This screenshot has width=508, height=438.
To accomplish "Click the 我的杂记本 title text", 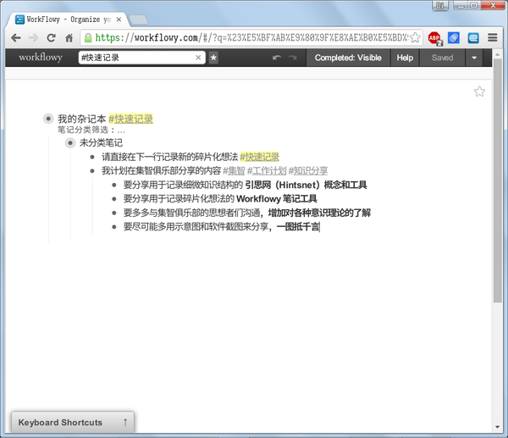I will click(x=81, y=119).
